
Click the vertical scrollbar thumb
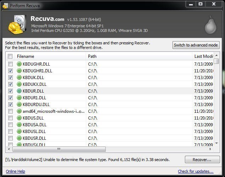216,61
